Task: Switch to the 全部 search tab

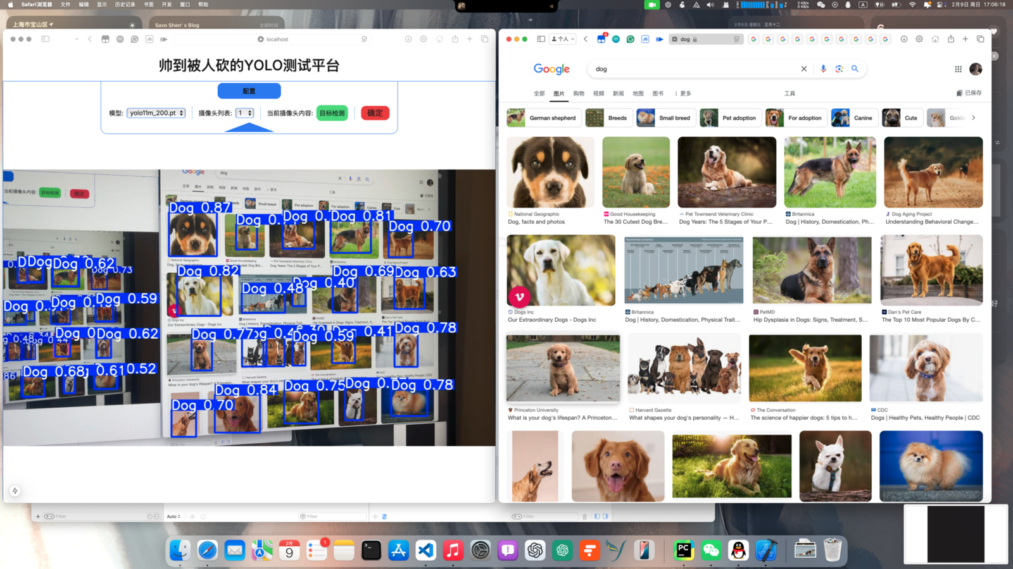Action: pos(539,94)
